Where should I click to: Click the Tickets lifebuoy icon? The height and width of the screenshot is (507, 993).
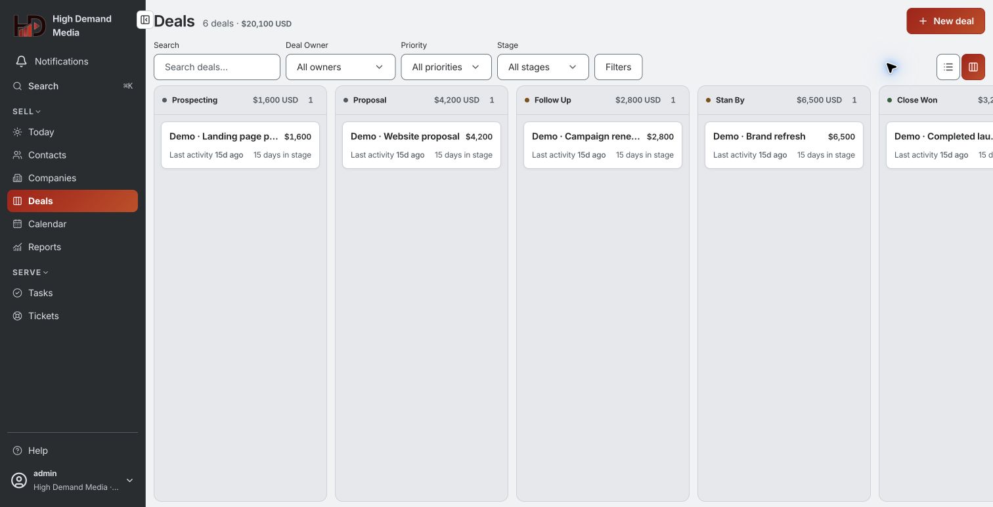[x=18, y=316]
